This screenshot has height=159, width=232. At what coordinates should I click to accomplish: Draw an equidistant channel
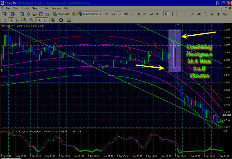[199, 14]
